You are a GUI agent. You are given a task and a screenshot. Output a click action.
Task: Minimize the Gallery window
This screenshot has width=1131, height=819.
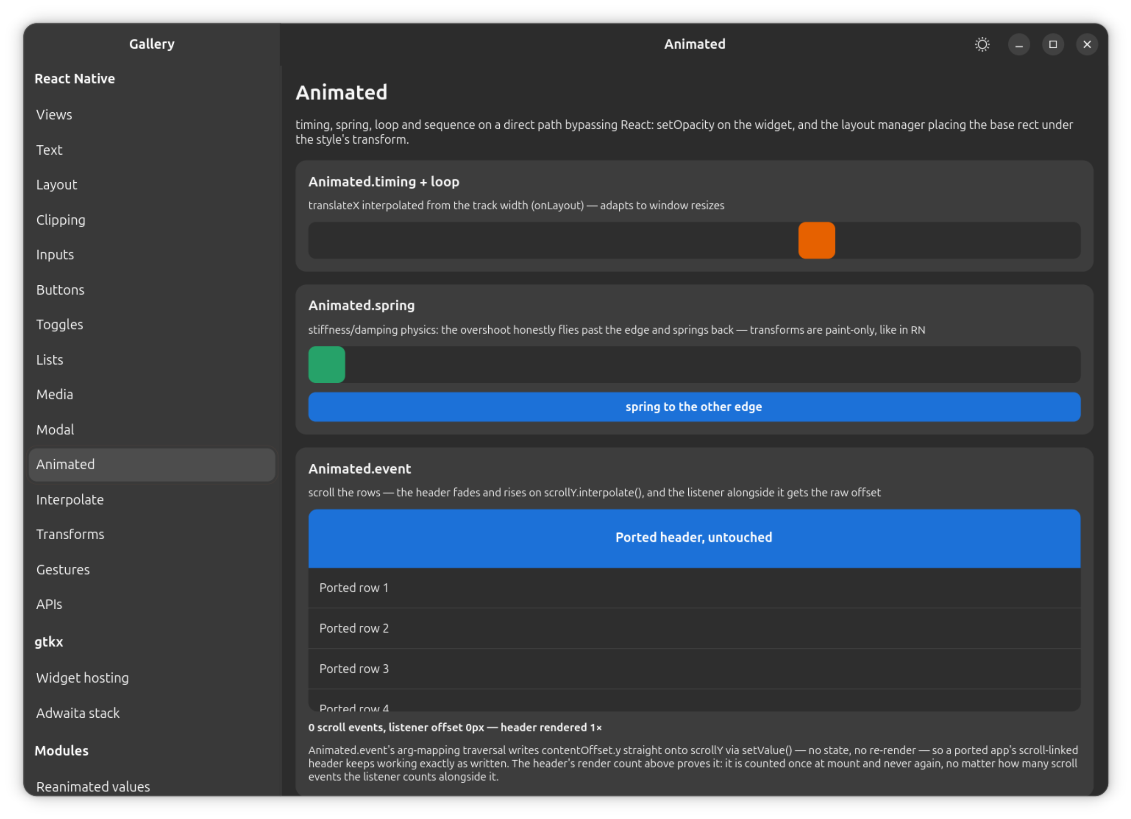pyautogui.click(x=1019, y=45)
